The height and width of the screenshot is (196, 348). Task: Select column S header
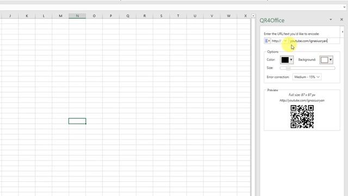[161, 16]
